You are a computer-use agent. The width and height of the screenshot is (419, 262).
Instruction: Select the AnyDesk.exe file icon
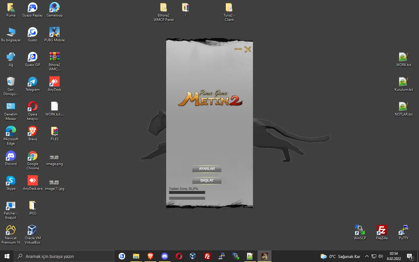coord(33,183)
